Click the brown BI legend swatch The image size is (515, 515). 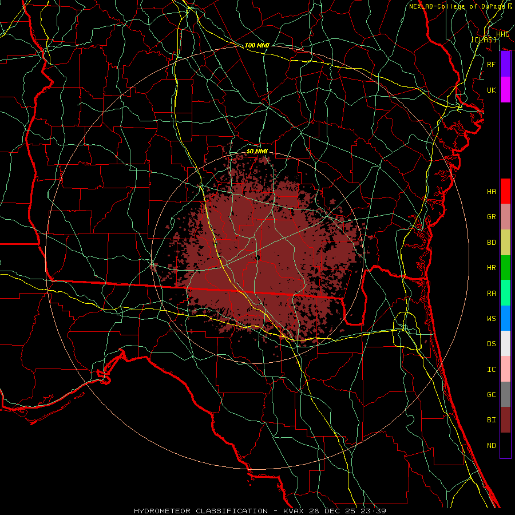tap(505, 420)
